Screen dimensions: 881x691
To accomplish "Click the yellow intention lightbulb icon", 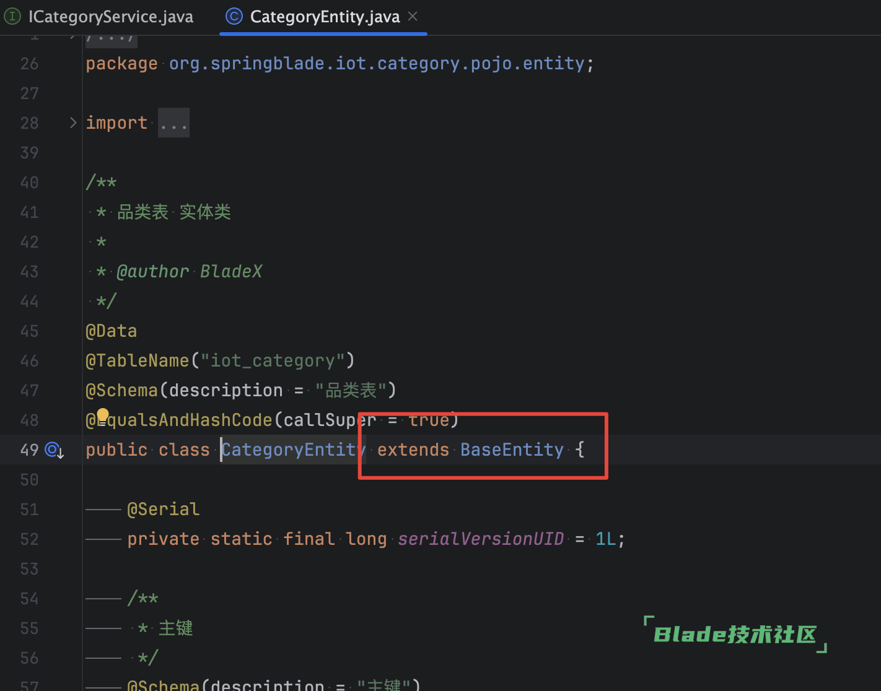I will [x=102, y=415].
